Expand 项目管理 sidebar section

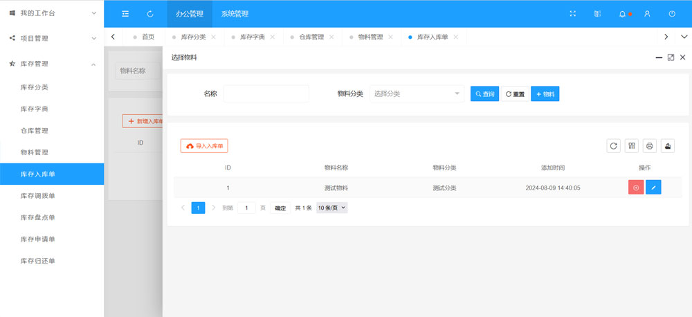(x=52, y=38)
